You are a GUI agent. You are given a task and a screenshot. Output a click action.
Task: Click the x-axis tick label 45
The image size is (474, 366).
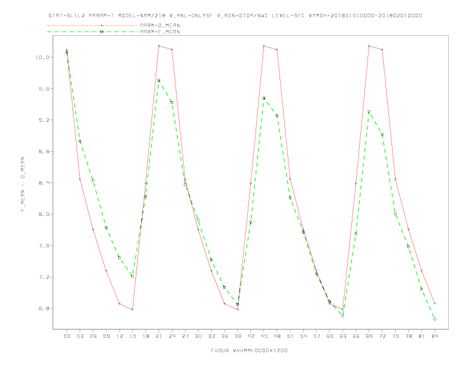coord(264,336)
